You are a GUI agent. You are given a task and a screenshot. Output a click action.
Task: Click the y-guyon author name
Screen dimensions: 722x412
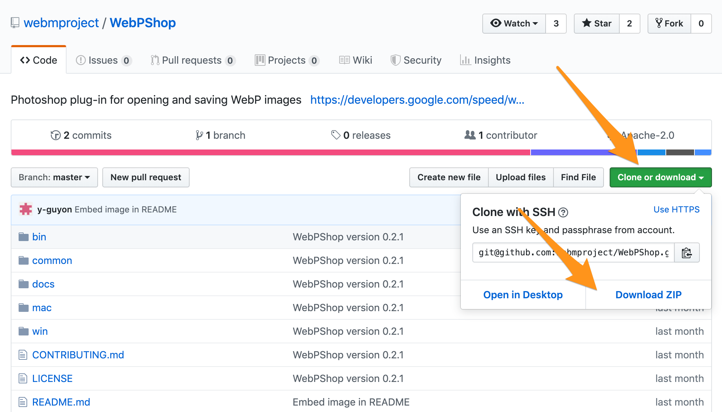[55, 210]
